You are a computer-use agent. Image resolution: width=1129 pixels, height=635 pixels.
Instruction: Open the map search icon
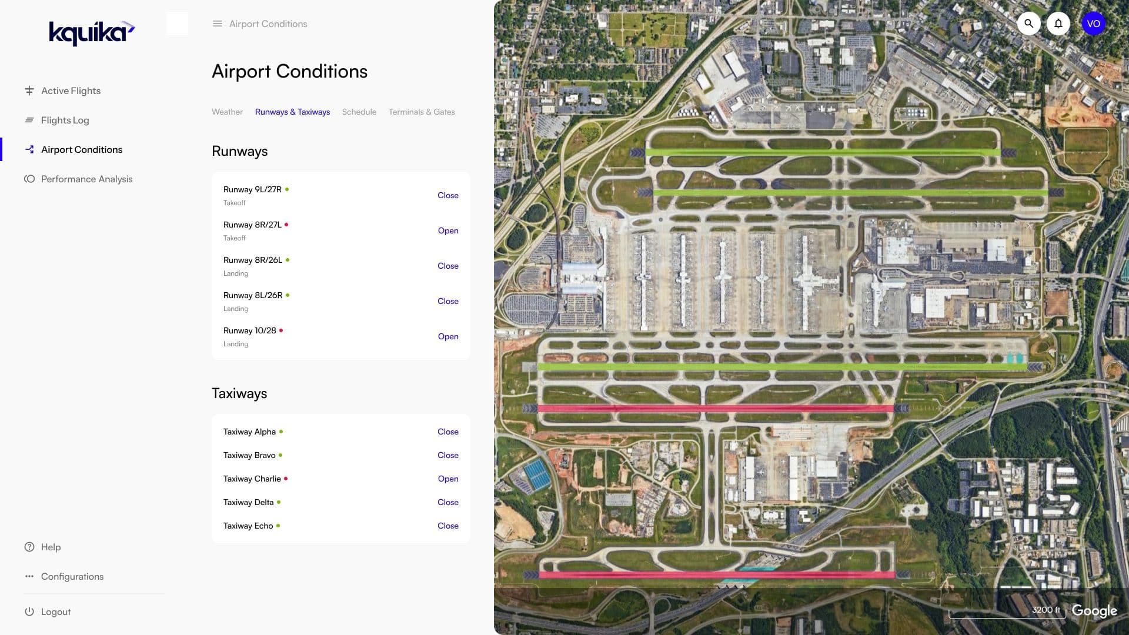point(1028,24)
